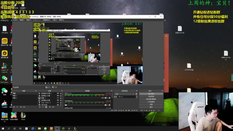The width and height of the screenshot is (233, 131).
Task: Undock the 场景 (Scenes) panel
Action: 36,91
